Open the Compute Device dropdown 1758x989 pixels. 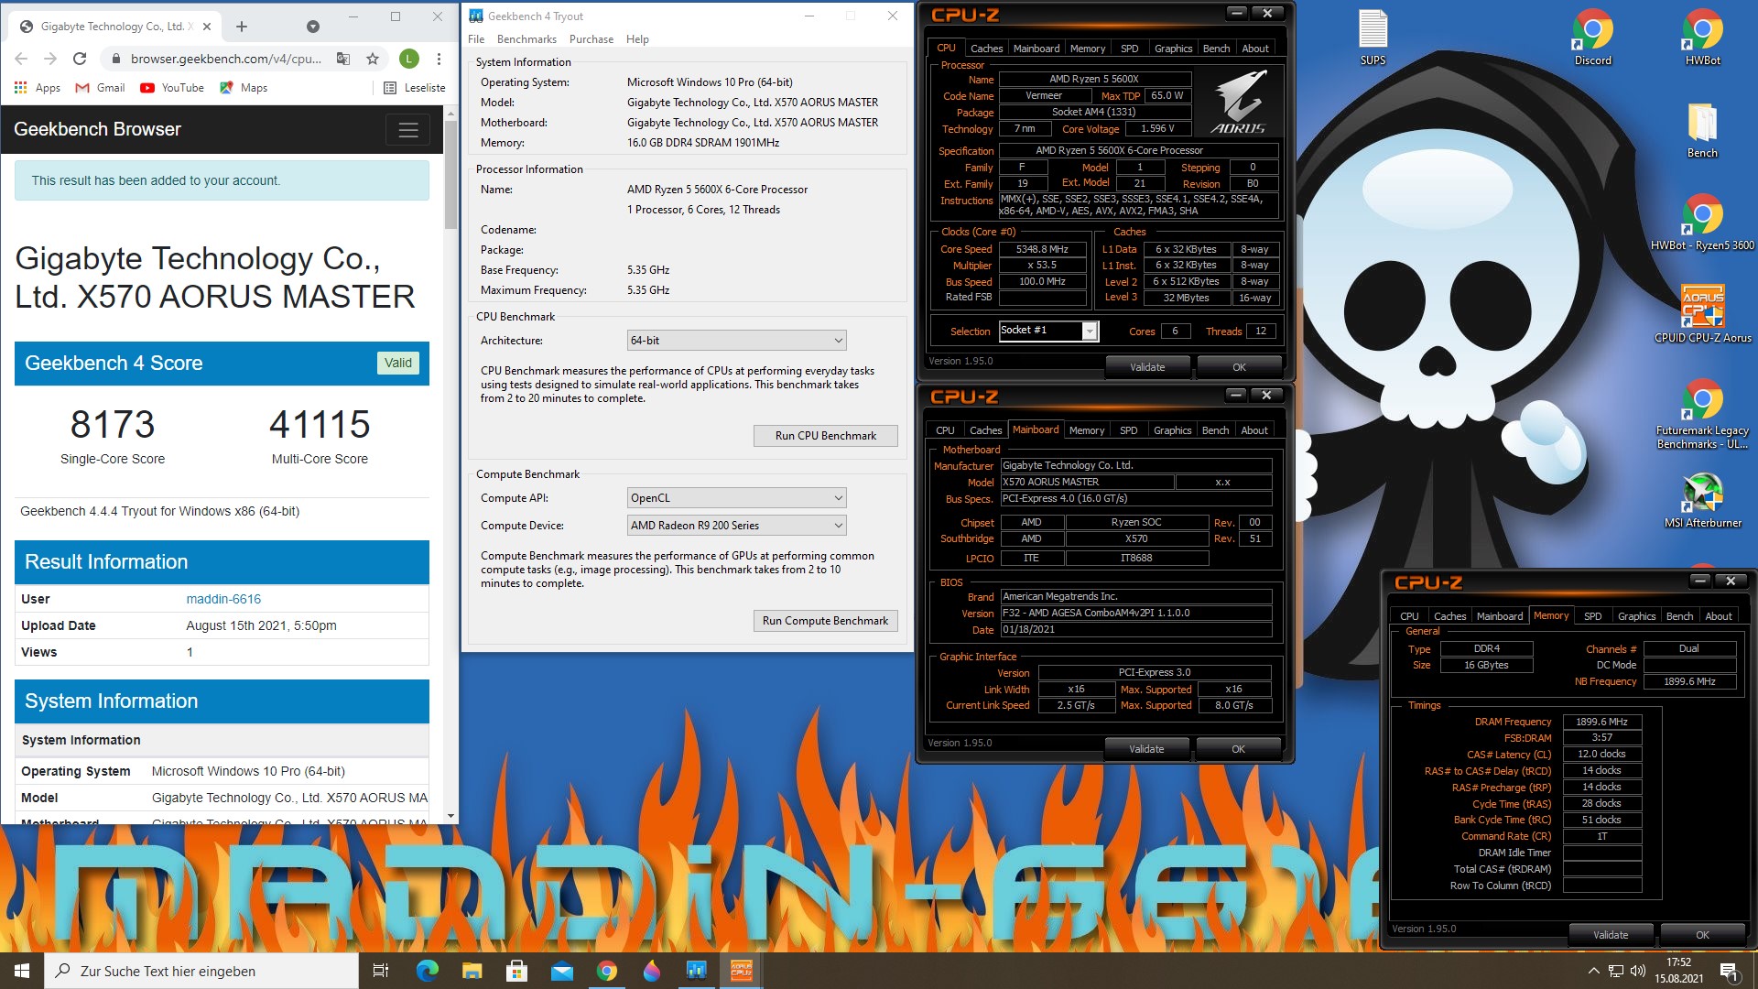point(736,526)
